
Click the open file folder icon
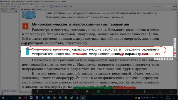pos(2,6)
